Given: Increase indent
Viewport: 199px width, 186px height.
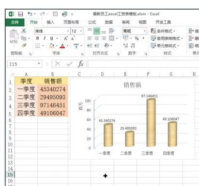Looking at the screenshot, I should tap(97, 46).
